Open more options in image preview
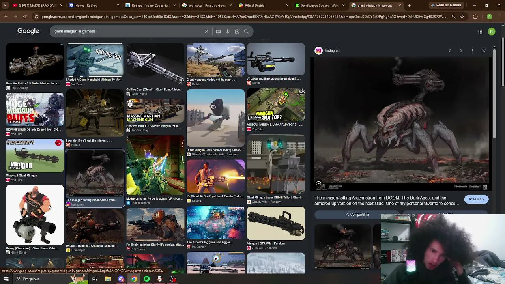The image size is (505, 284). tap(472, 50)
